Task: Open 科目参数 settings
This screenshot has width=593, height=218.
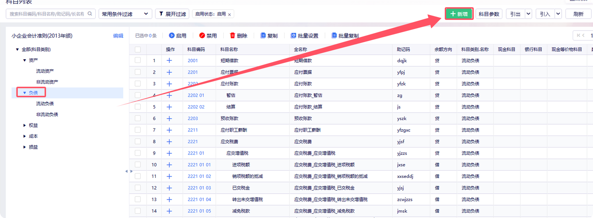Action: pyautogui.click(x=489, y=14)
